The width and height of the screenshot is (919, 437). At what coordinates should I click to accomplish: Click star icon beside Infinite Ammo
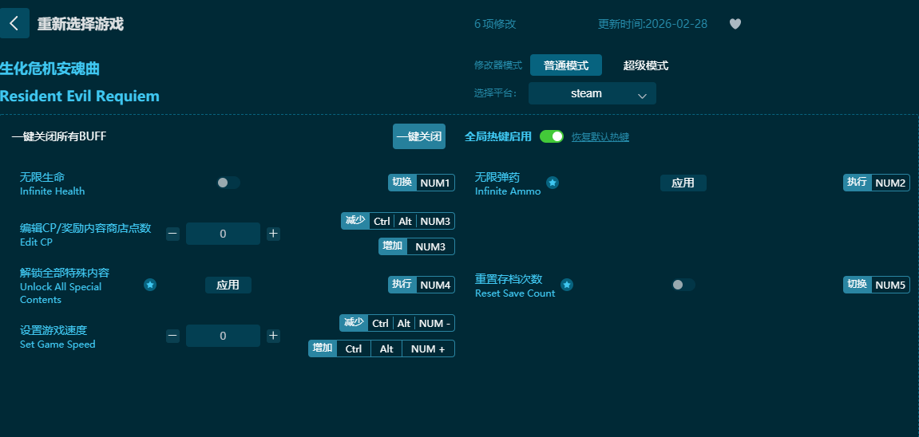click(x=552, y=183)
